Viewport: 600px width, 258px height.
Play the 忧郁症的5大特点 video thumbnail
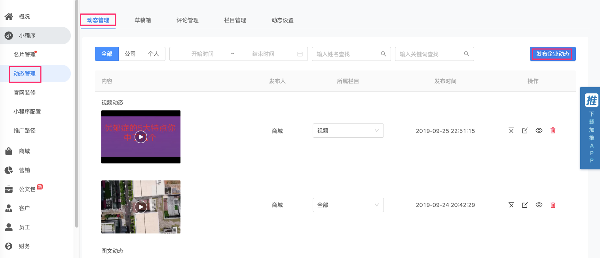(x=141, y=137)
